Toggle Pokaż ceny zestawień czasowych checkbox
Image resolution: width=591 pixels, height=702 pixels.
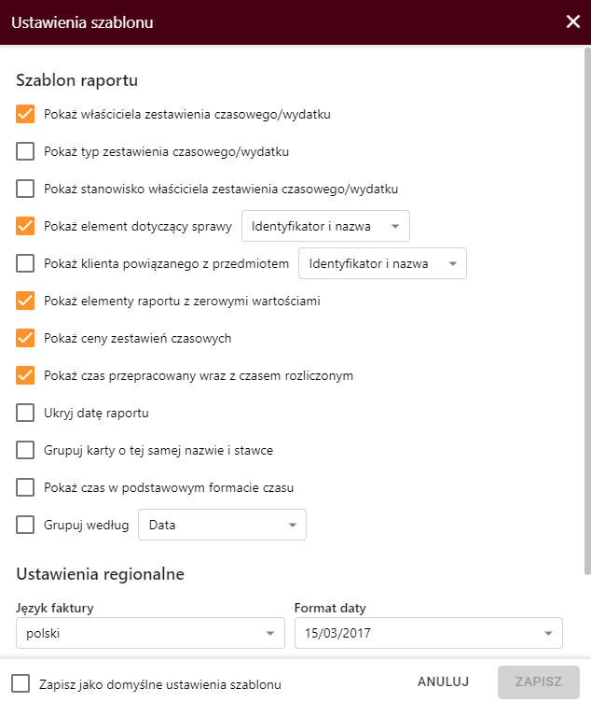(x=25, y=338)
